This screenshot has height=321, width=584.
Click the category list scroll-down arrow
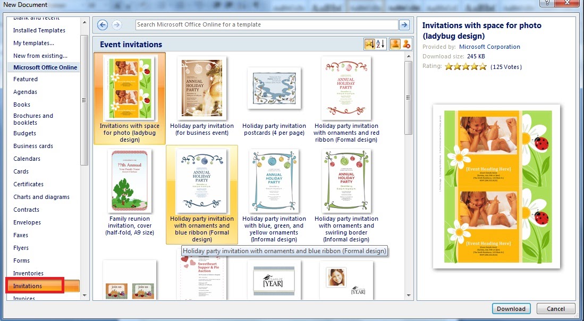tap(84, 296)
